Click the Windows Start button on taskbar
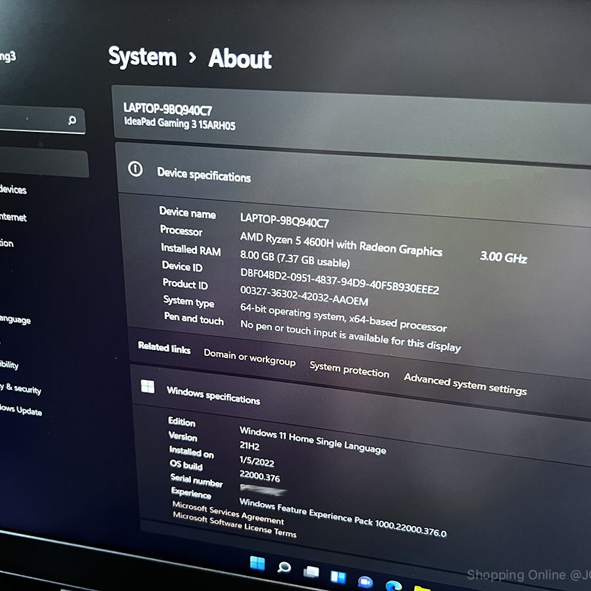The image size is (591, 591). tap(257, 563)
